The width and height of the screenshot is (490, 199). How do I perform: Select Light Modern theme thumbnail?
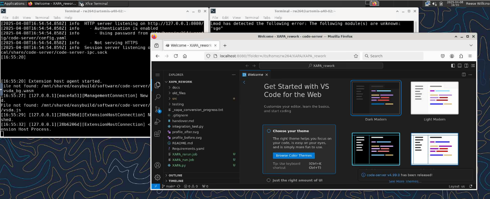click(x=434, y=98)
